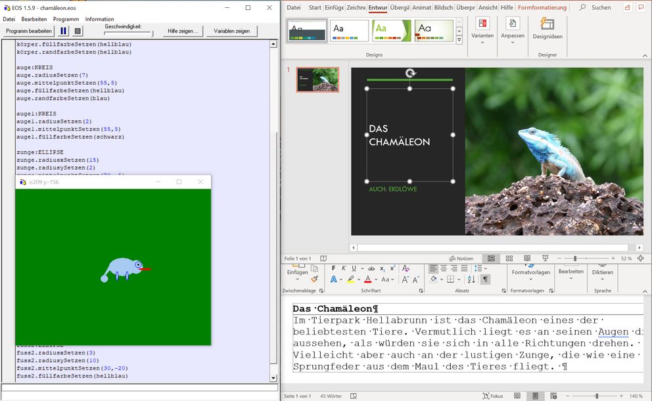Viewport: 652px width, 401px height.
Task: Pause the running EOS program
Action: (x=64, y=31)
